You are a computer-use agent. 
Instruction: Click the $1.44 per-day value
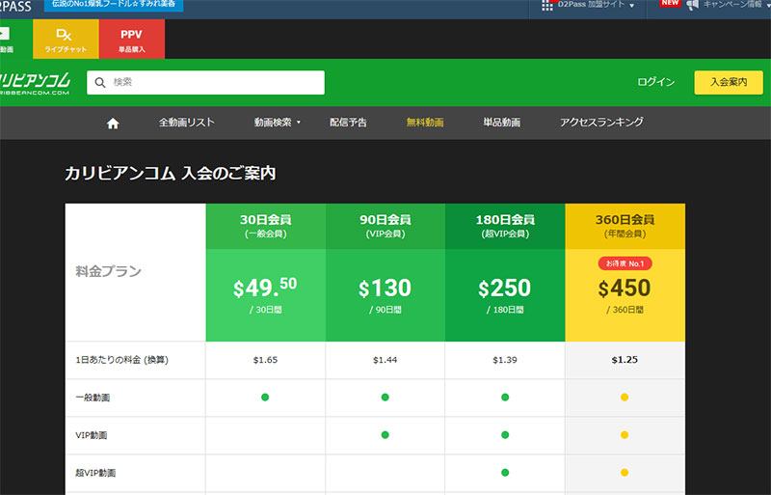385,360
